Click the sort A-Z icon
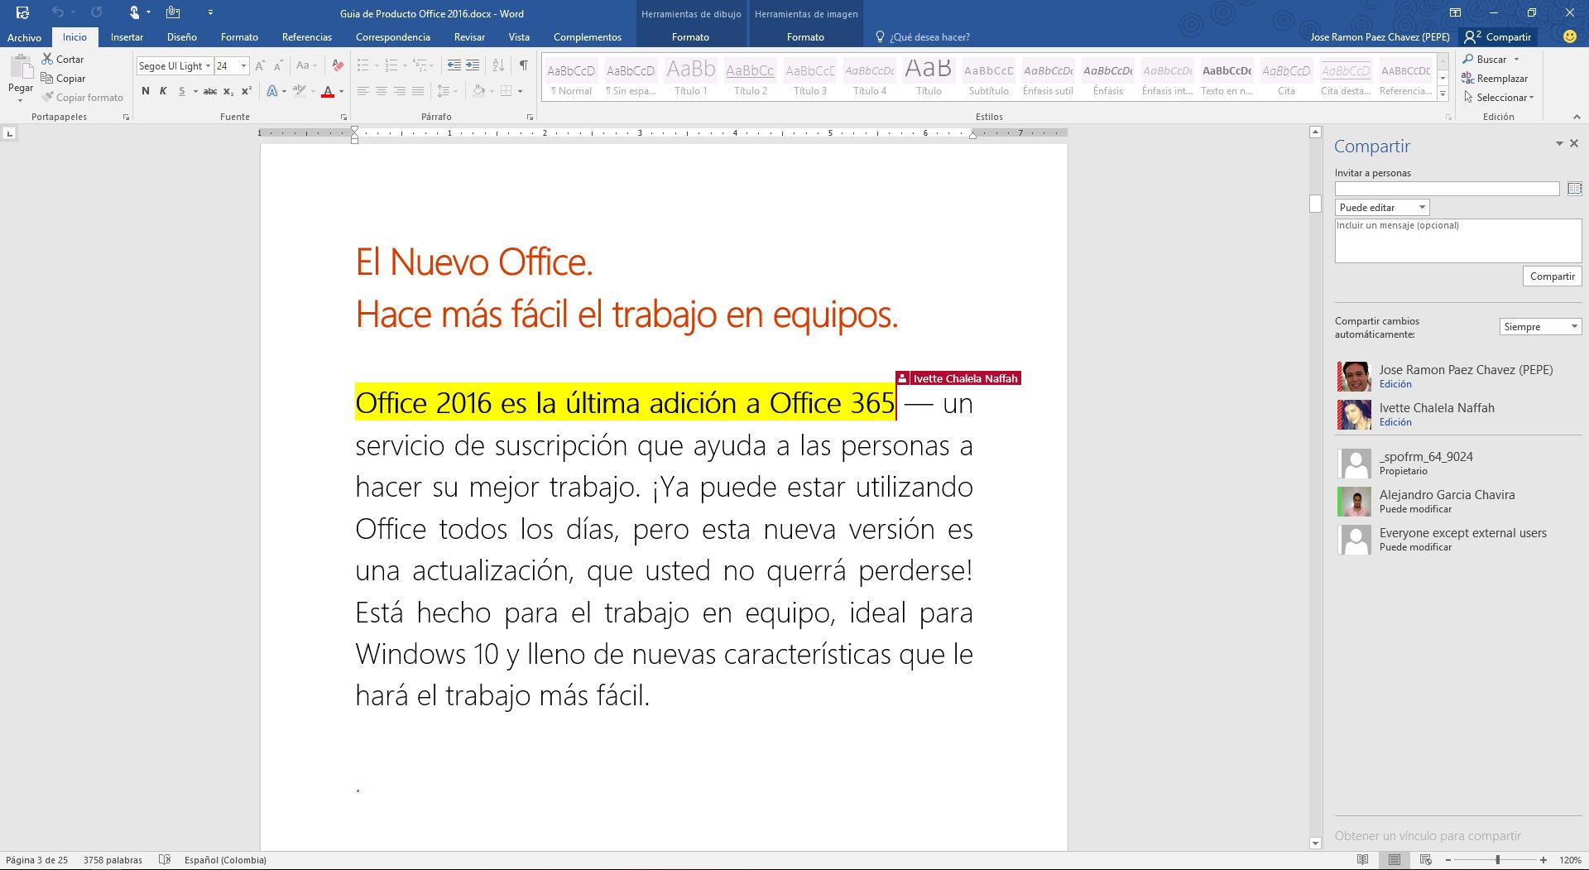The height and width of the screenshot is (870, 1589). click(x=498, y=65)
